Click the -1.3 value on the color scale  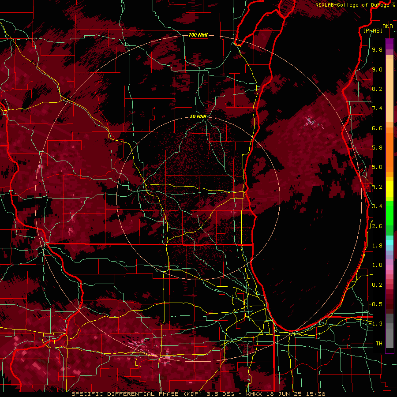tap(376, 324)
